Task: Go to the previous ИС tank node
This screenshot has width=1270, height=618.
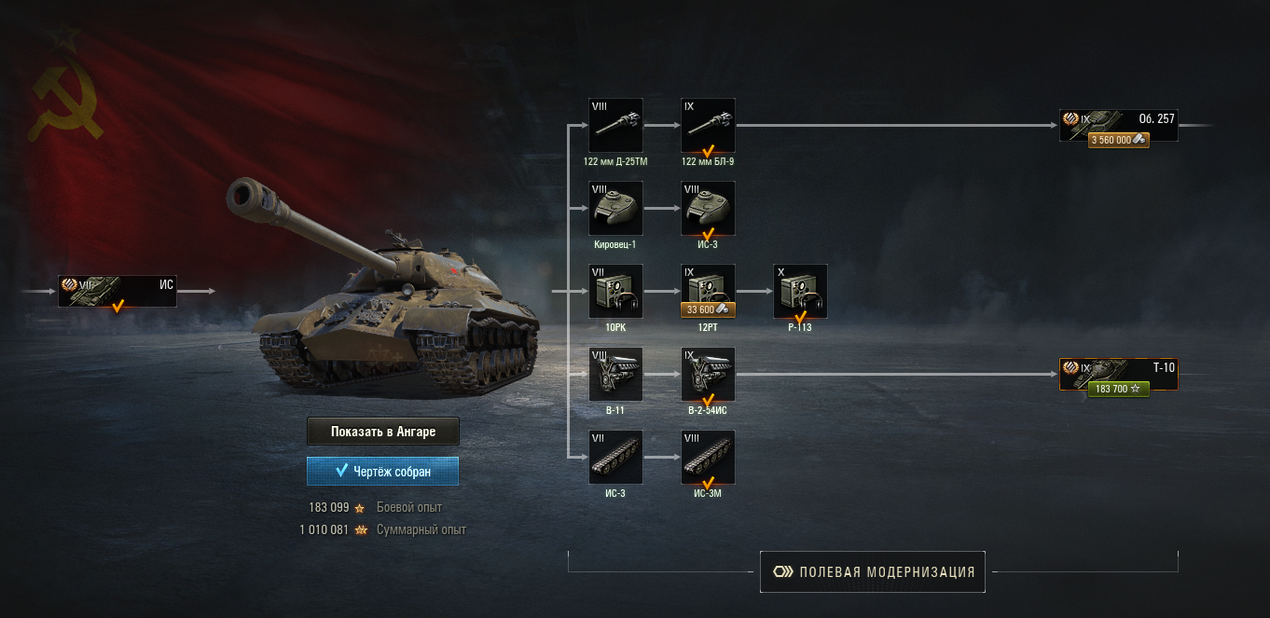Action: pos(117,291)
